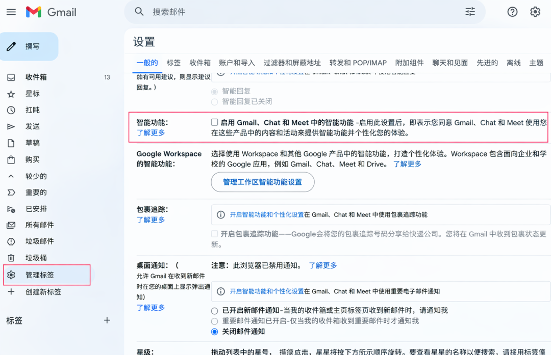The image size is (551, 355).
Task: Click the 垃圾桶 trash can icon
Action: [x=11, y=258]
